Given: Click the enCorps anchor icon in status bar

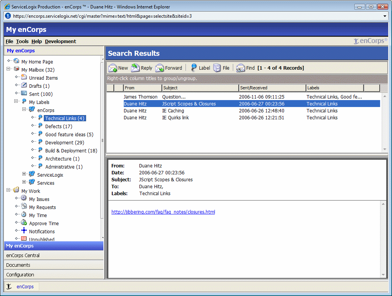Looking at the screenshot, I should tap(9, 286).
